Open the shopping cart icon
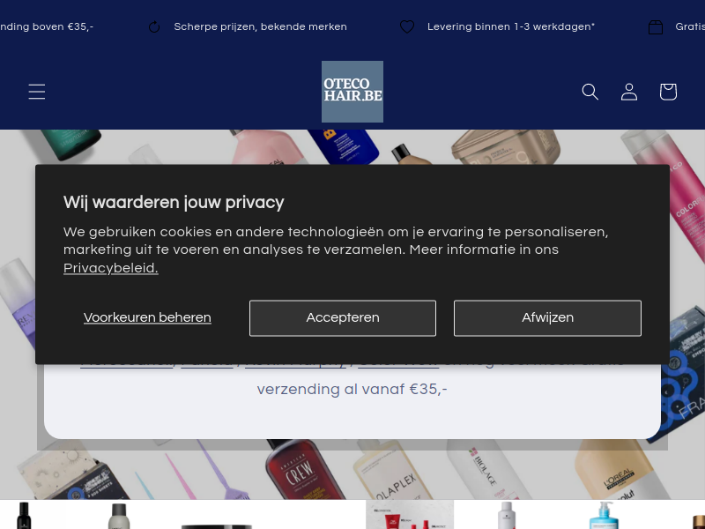 [668, 92]
